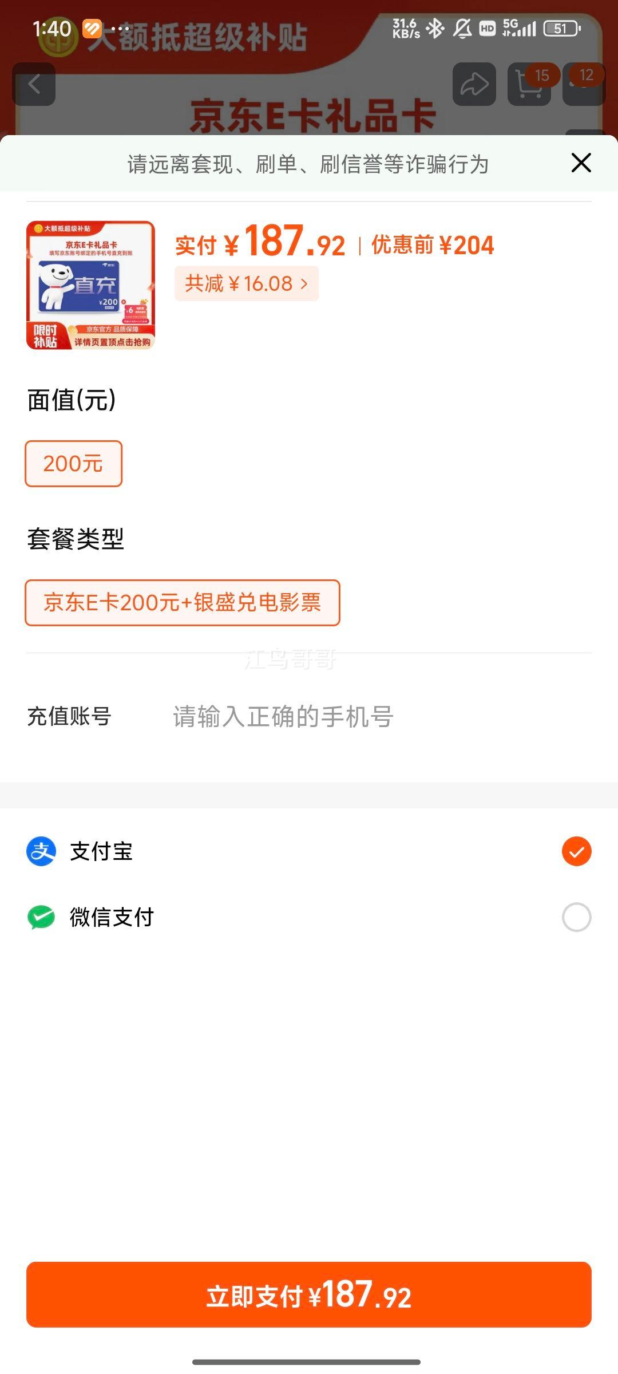Open the shopping cart icon
Image resolution: width=618 pixels, height=1374 pixels.
click(x=529, y=85)
